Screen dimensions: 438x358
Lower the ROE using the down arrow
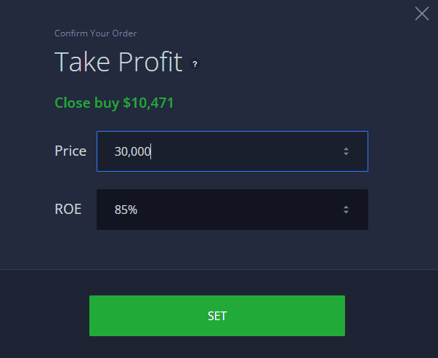click(x=346, y=212)
